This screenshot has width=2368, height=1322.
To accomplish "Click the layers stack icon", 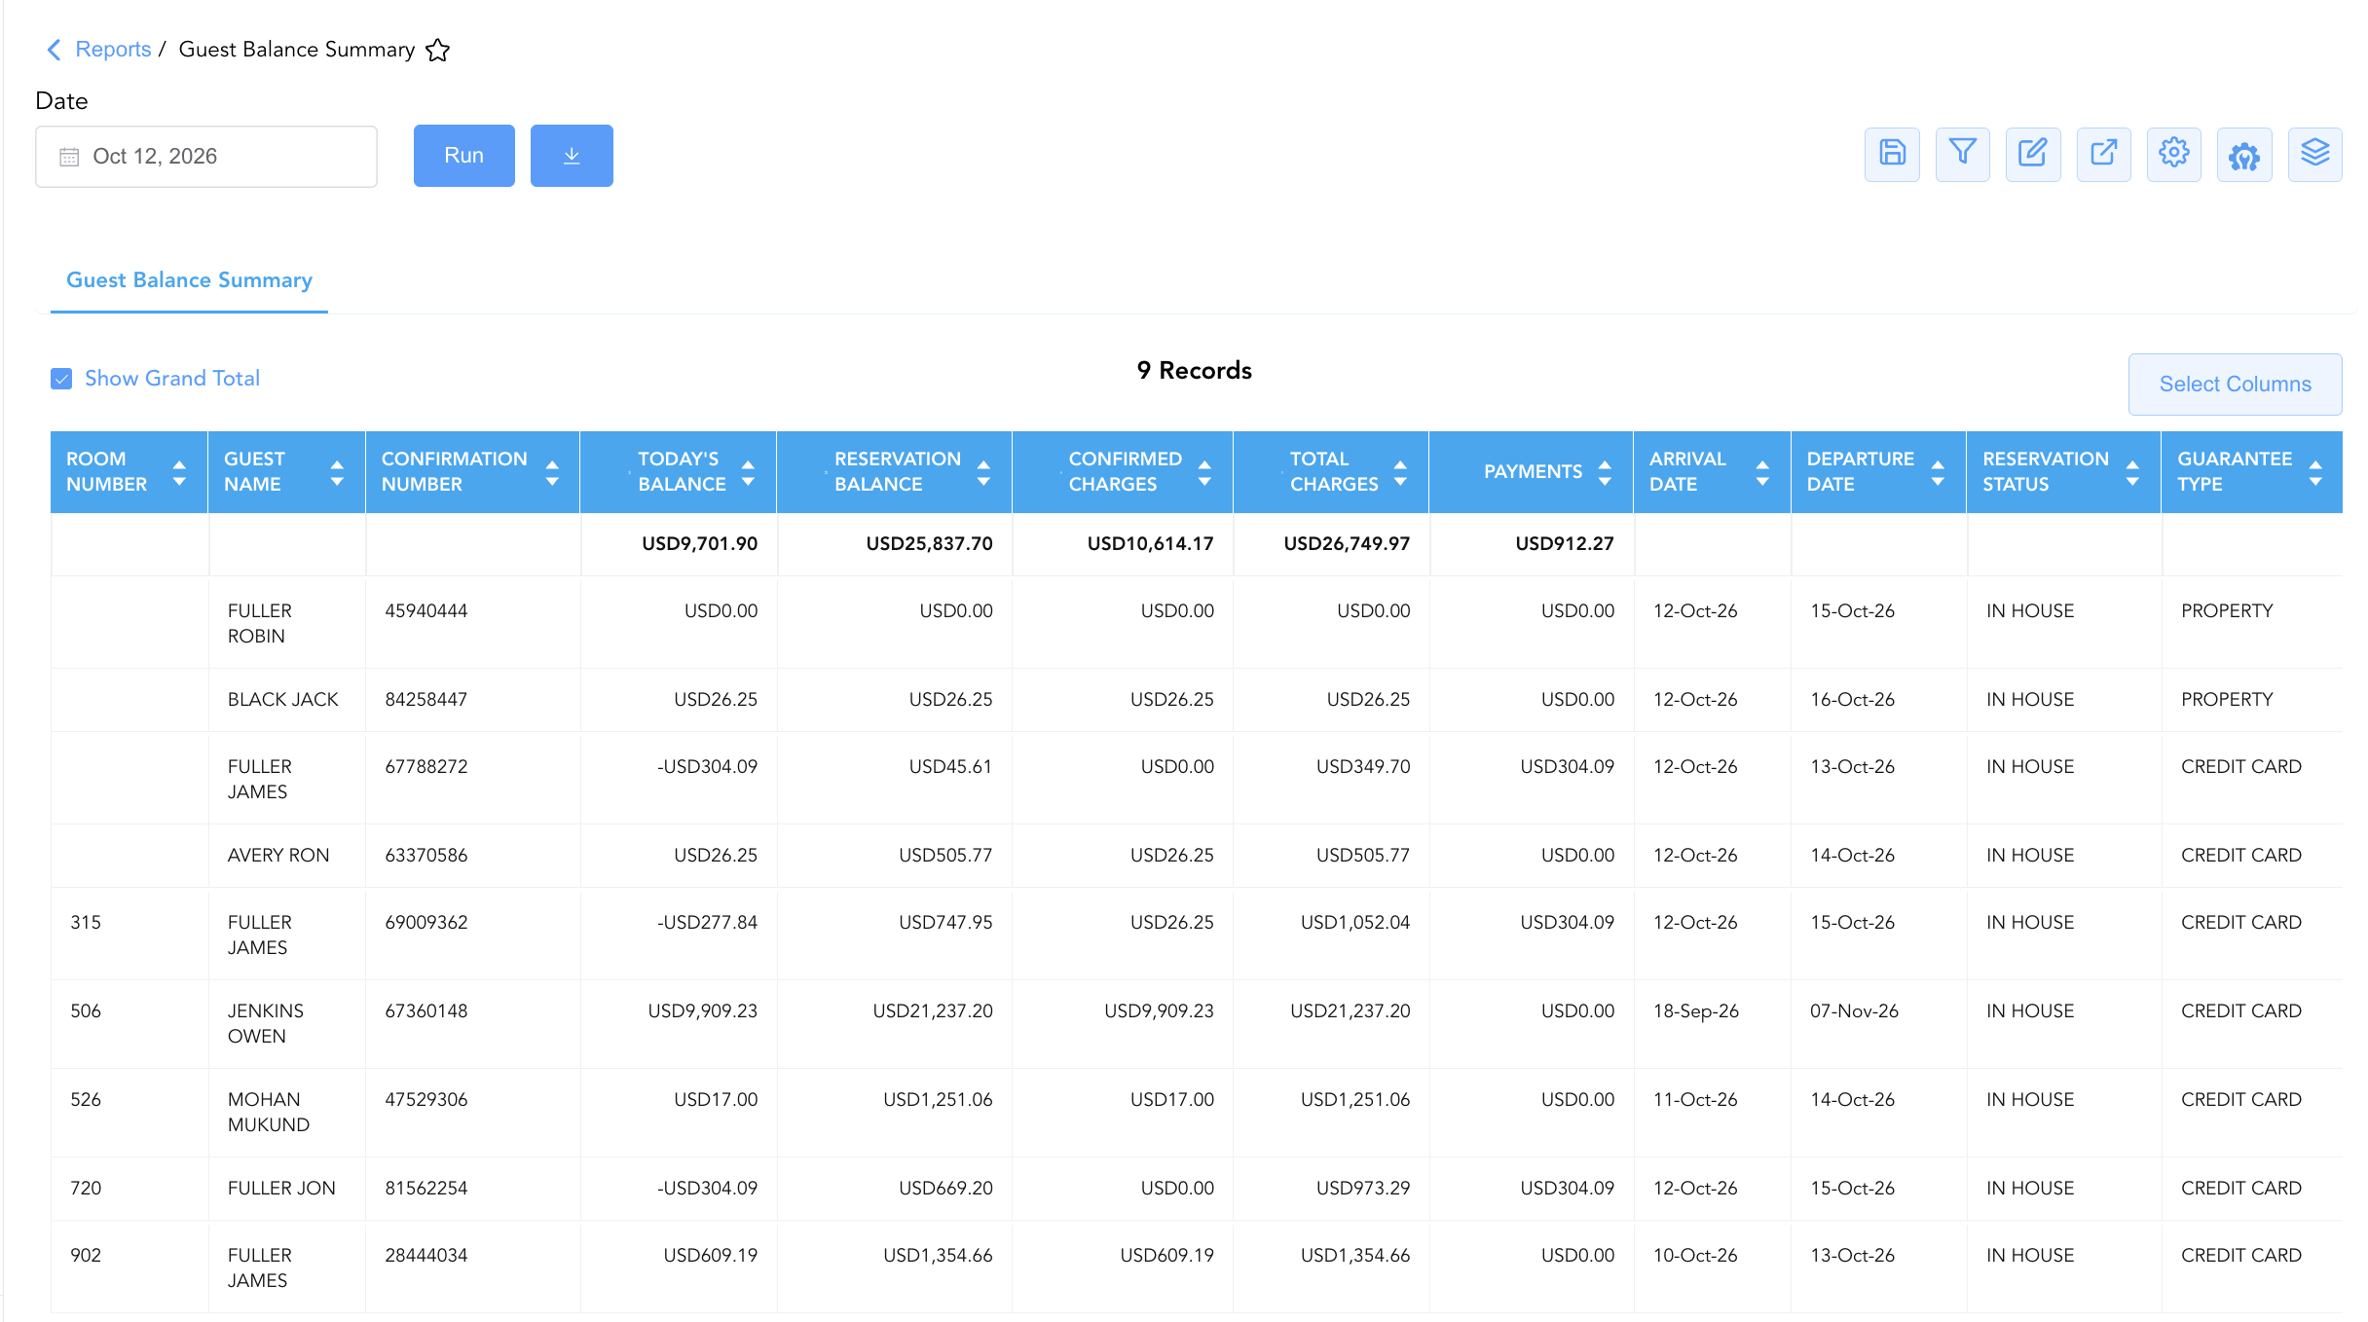I will tap(2314, 154).
